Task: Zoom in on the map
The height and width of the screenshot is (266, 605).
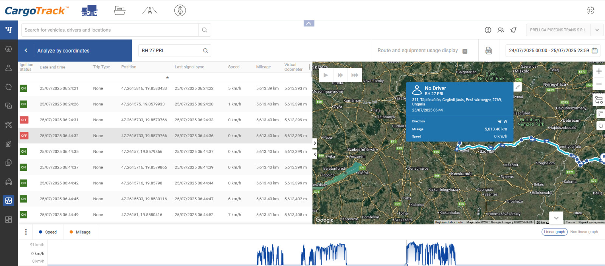Action: (599, 71)
